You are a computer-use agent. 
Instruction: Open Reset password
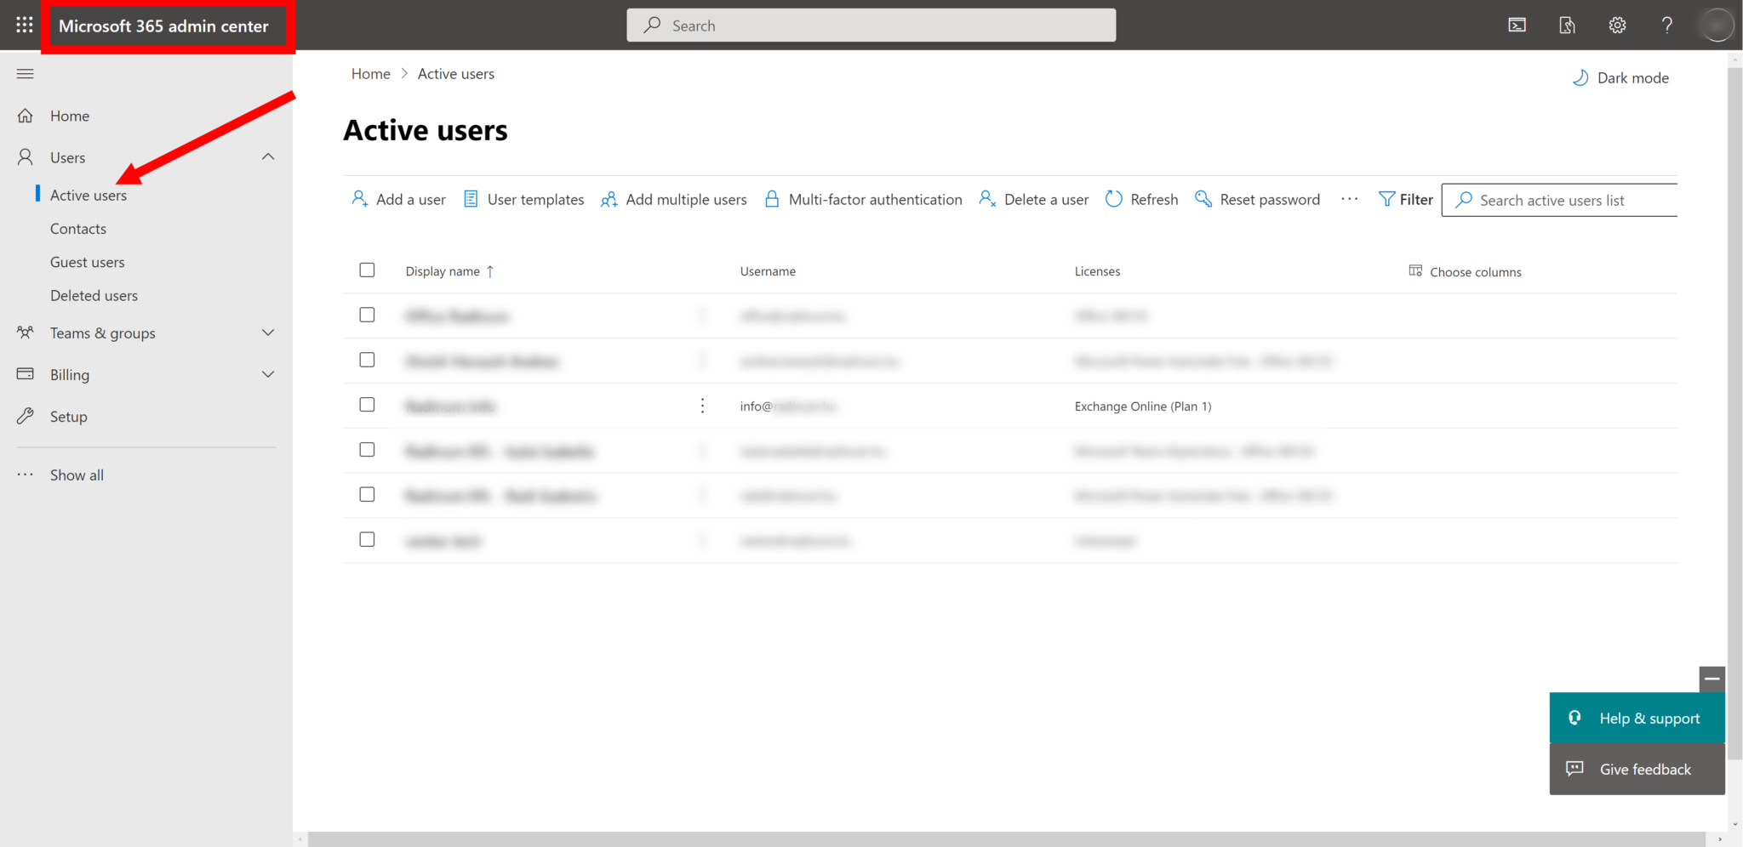click(1257, 198)
